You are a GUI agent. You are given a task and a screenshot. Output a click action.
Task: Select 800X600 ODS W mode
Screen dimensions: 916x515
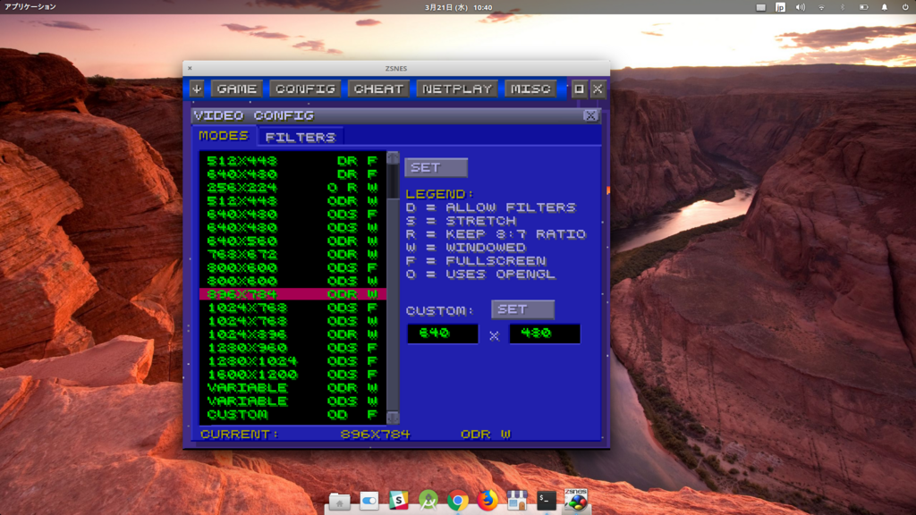tap(293, 281)
